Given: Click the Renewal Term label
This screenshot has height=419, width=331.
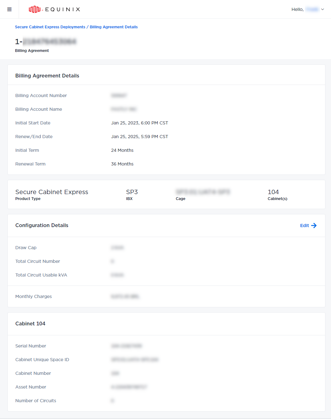Looking at the screenshot, I should 30,164.
